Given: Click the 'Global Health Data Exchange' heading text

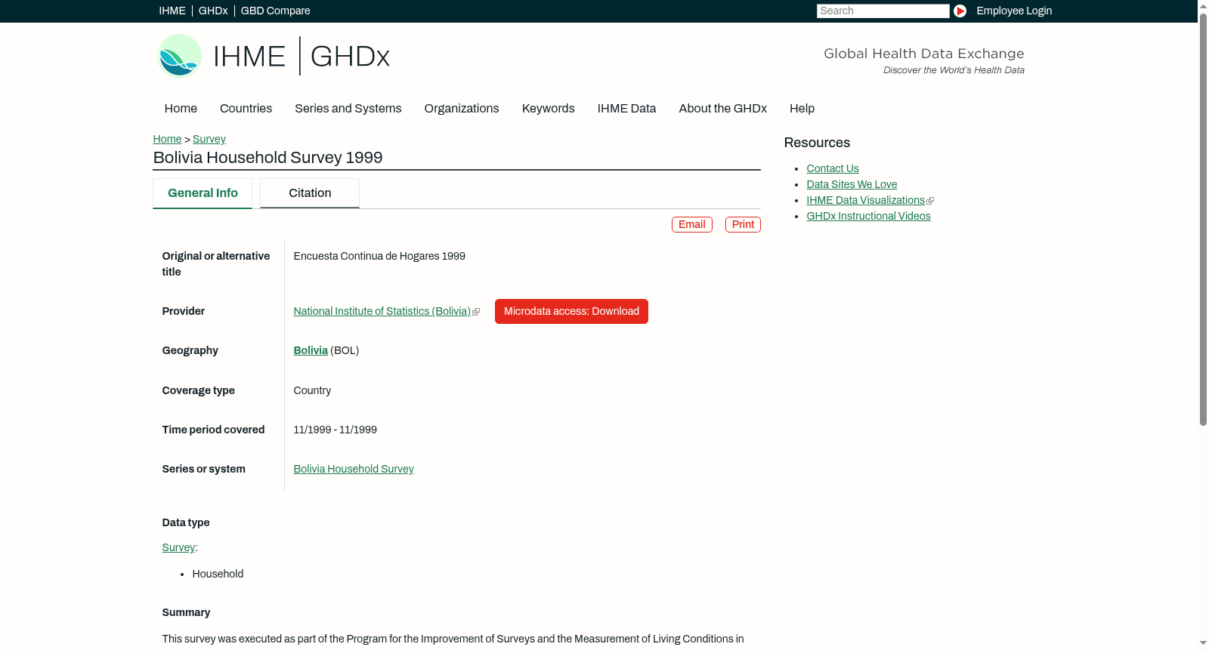Looking at the screenshot, I should click(x=923, y=54).
